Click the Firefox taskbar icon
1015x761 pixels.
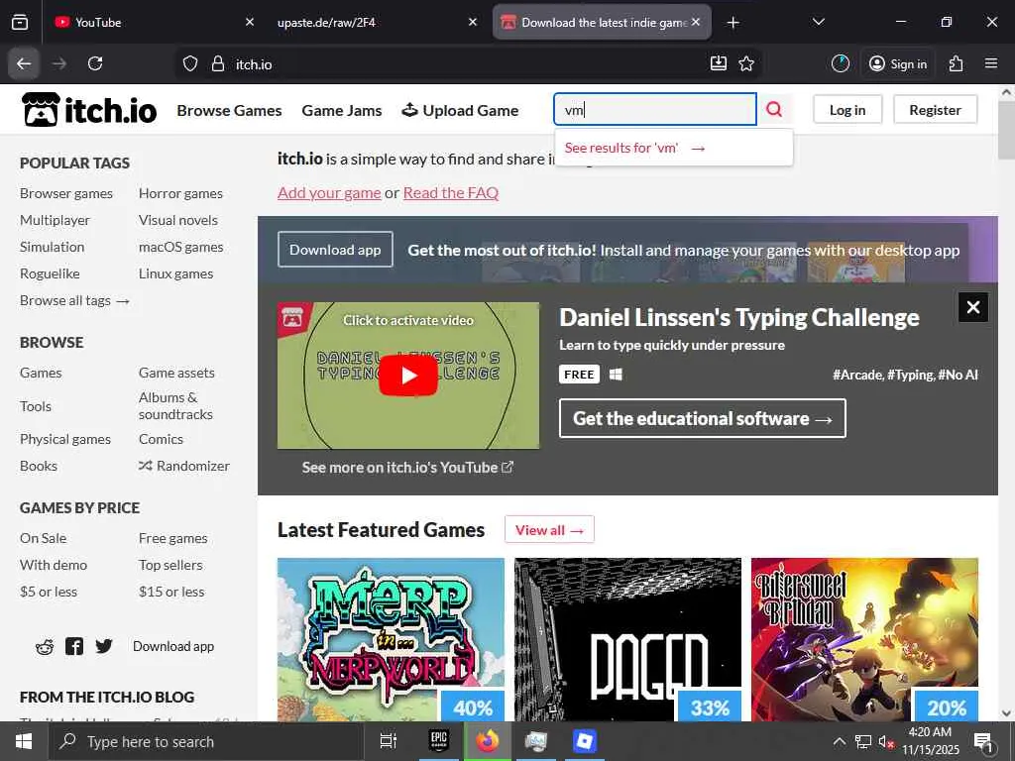coord(488,741)
